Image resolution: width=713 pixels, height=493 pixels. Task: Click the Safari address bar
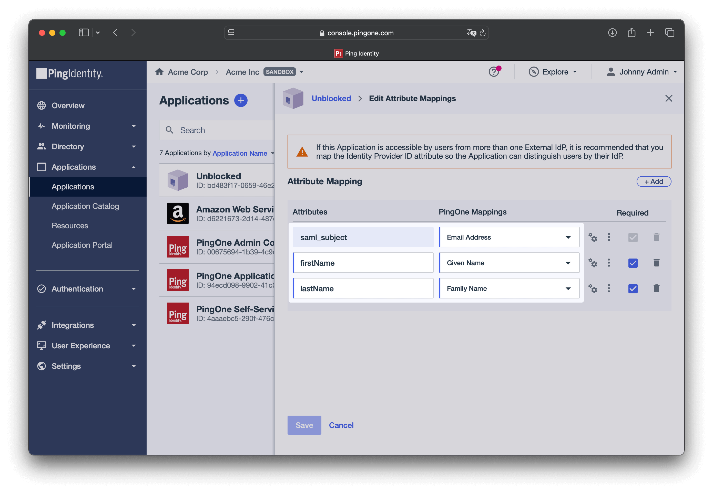[x=356, y=33]
